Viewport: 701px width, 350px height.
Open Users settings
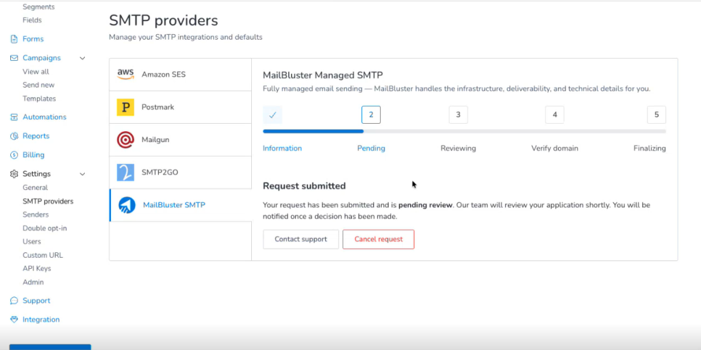coord(31,241)
